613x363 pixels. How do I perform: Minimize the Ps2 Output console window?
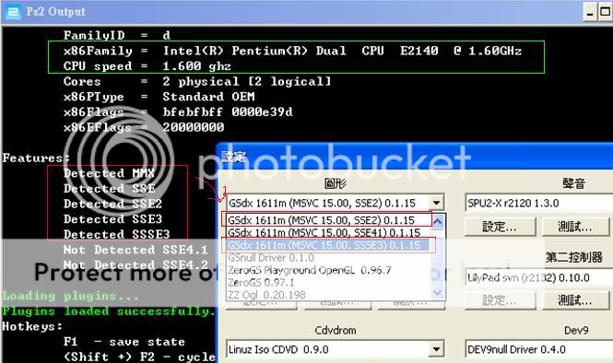click(590, 13)
